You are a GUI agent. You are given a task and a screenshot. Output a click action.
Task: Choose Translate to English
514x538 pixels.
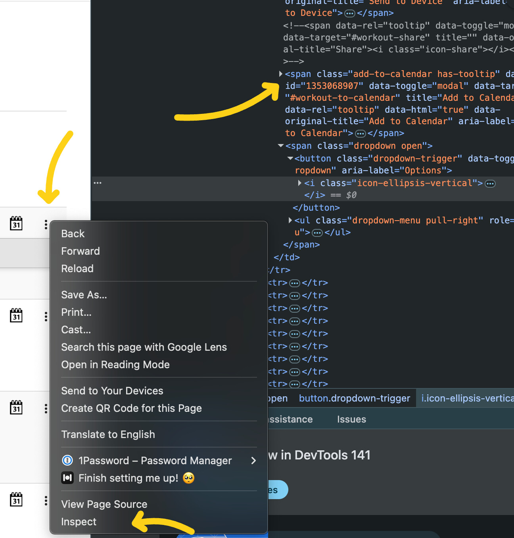coord(108,434)
